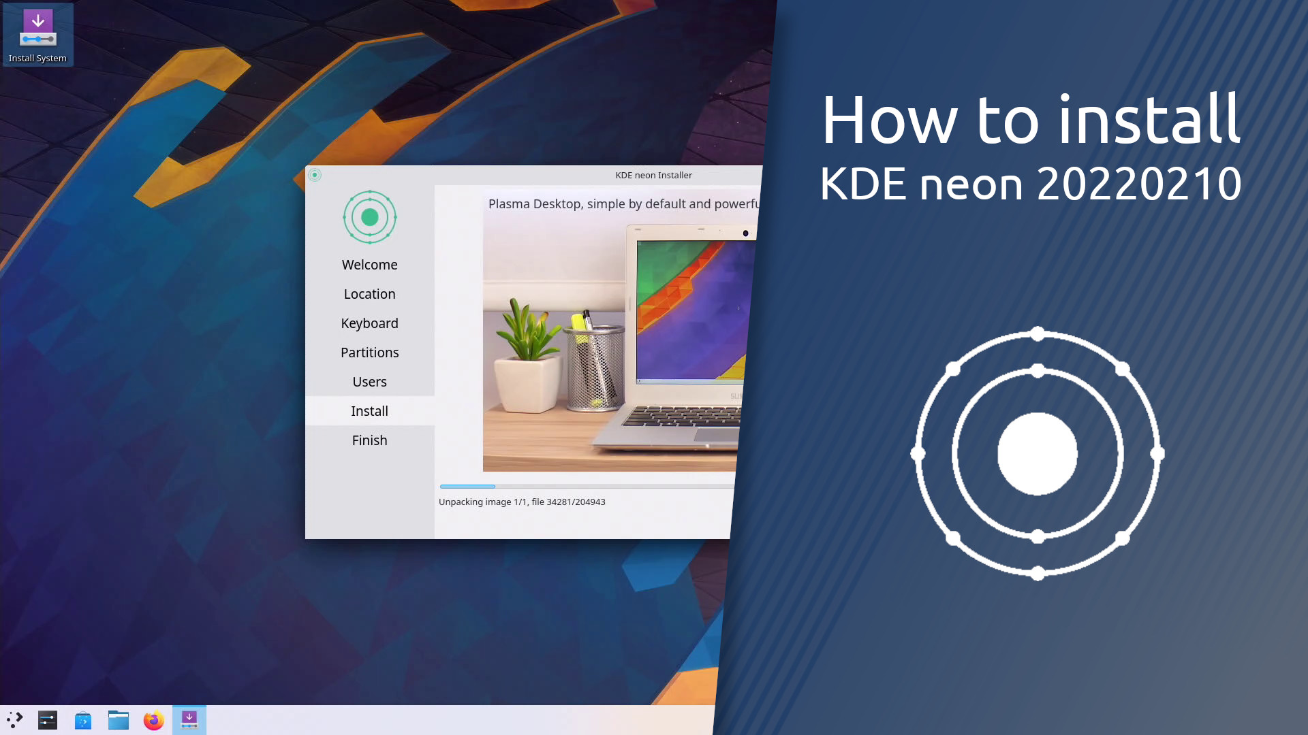1308x735 pixels.
Task: Click the file manager icon in taskbar
Action: 118,719
